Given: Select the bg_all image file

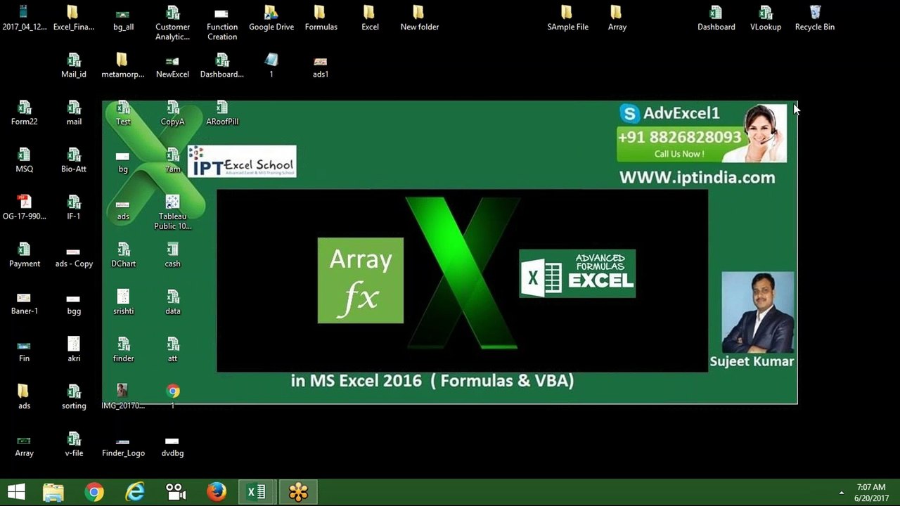Looking at the screenshot, I should [123, 18].
